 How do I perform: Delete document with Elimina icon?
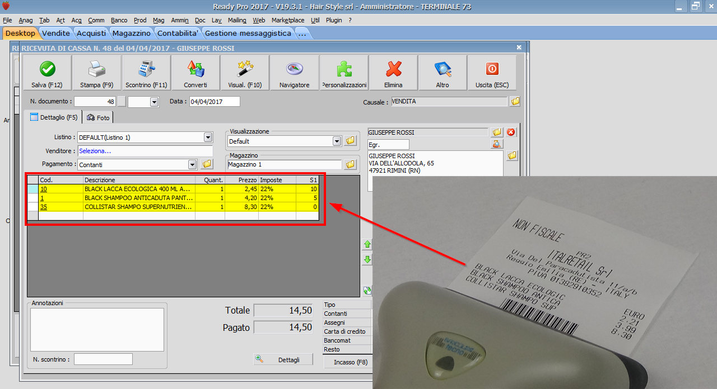(393, 69)
